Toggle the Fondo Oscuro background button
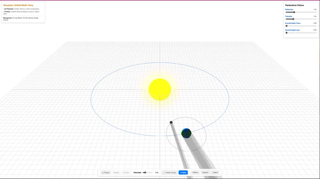The height and width of the screenshot is (179, 320). (x=169, y=172)
